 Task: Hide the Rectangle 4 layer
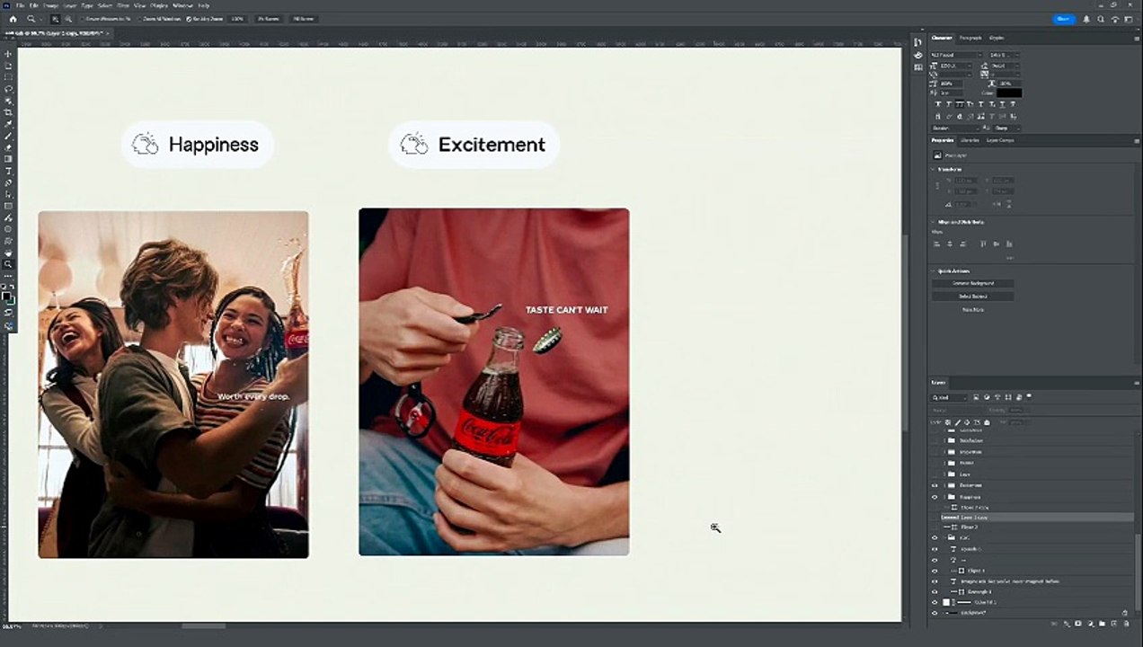(x=935, y=591)
